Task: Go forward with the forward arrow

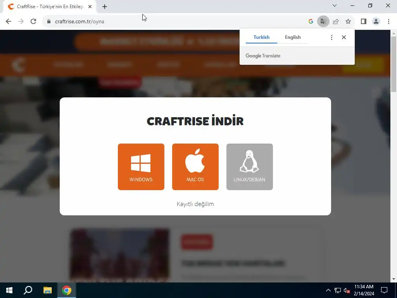Action: tap(21, 21)
